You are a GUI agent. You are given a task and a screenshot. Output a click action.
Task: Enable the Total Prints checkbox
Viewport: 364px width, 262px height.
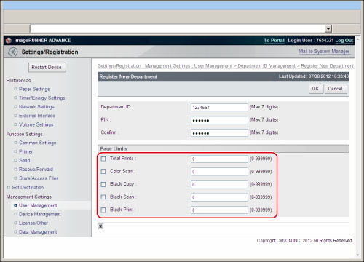click(103, 159)
